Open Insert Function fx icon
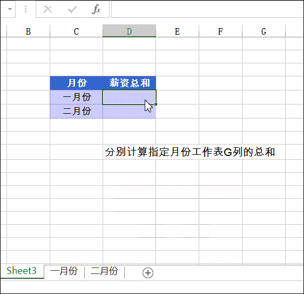The image size is (304, 294). [96, 9]
